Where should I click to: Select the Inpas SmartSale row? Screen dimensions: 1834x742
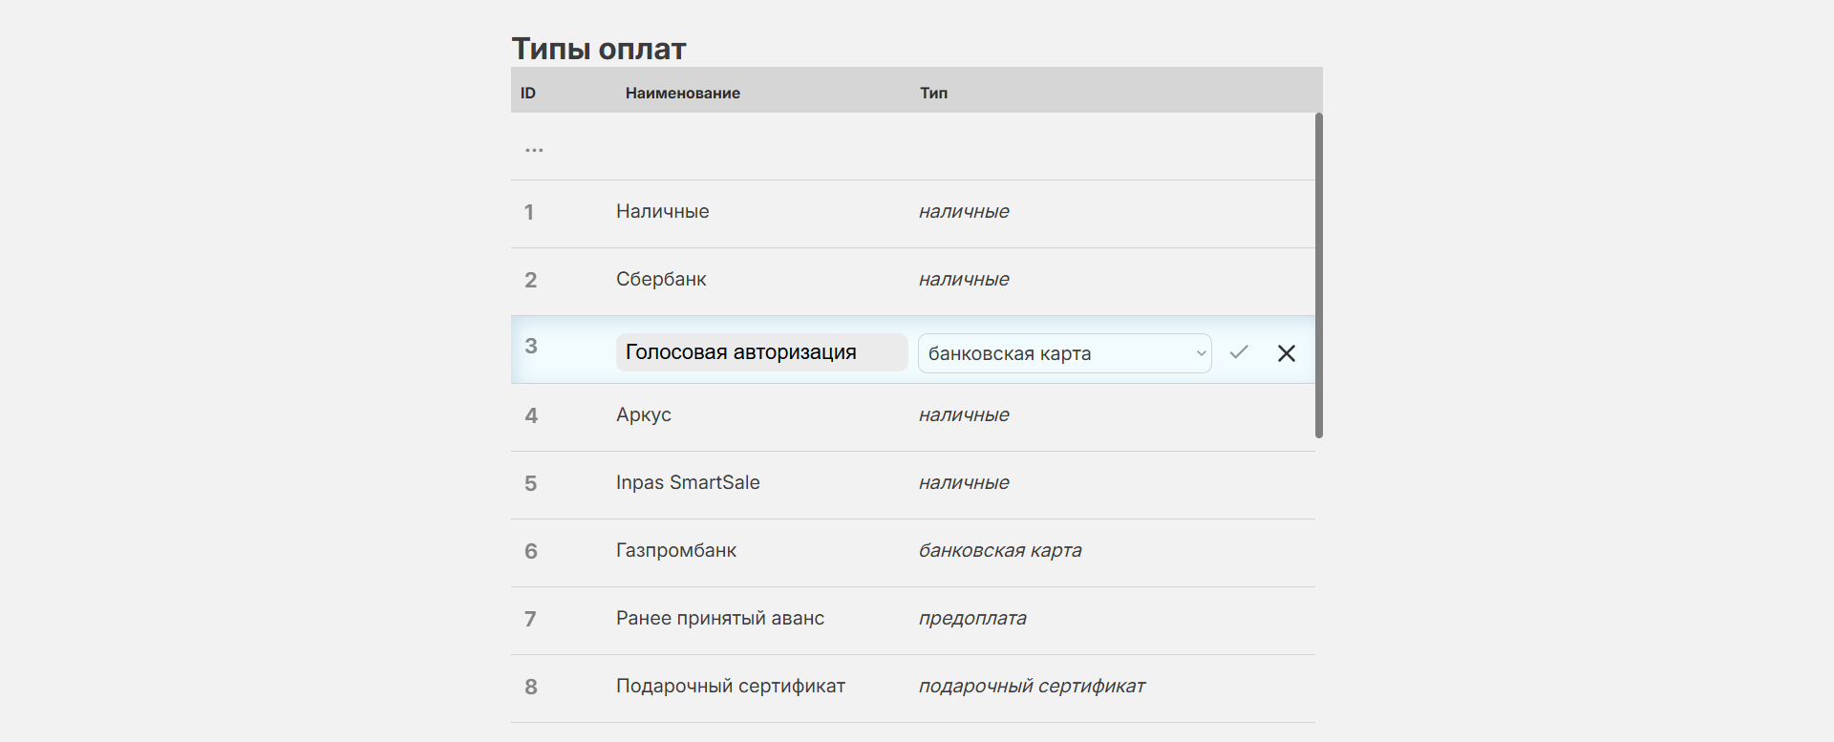(688, 483)
